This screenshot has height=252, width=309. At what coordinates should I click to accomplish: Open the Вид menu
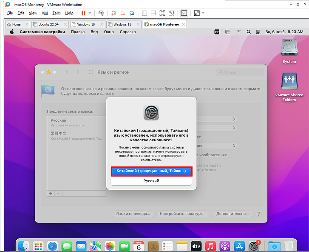pos(94,32)
